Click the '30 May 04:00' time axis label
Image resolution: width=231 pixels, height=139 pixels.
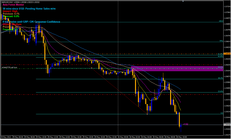[x=147, y=137]
